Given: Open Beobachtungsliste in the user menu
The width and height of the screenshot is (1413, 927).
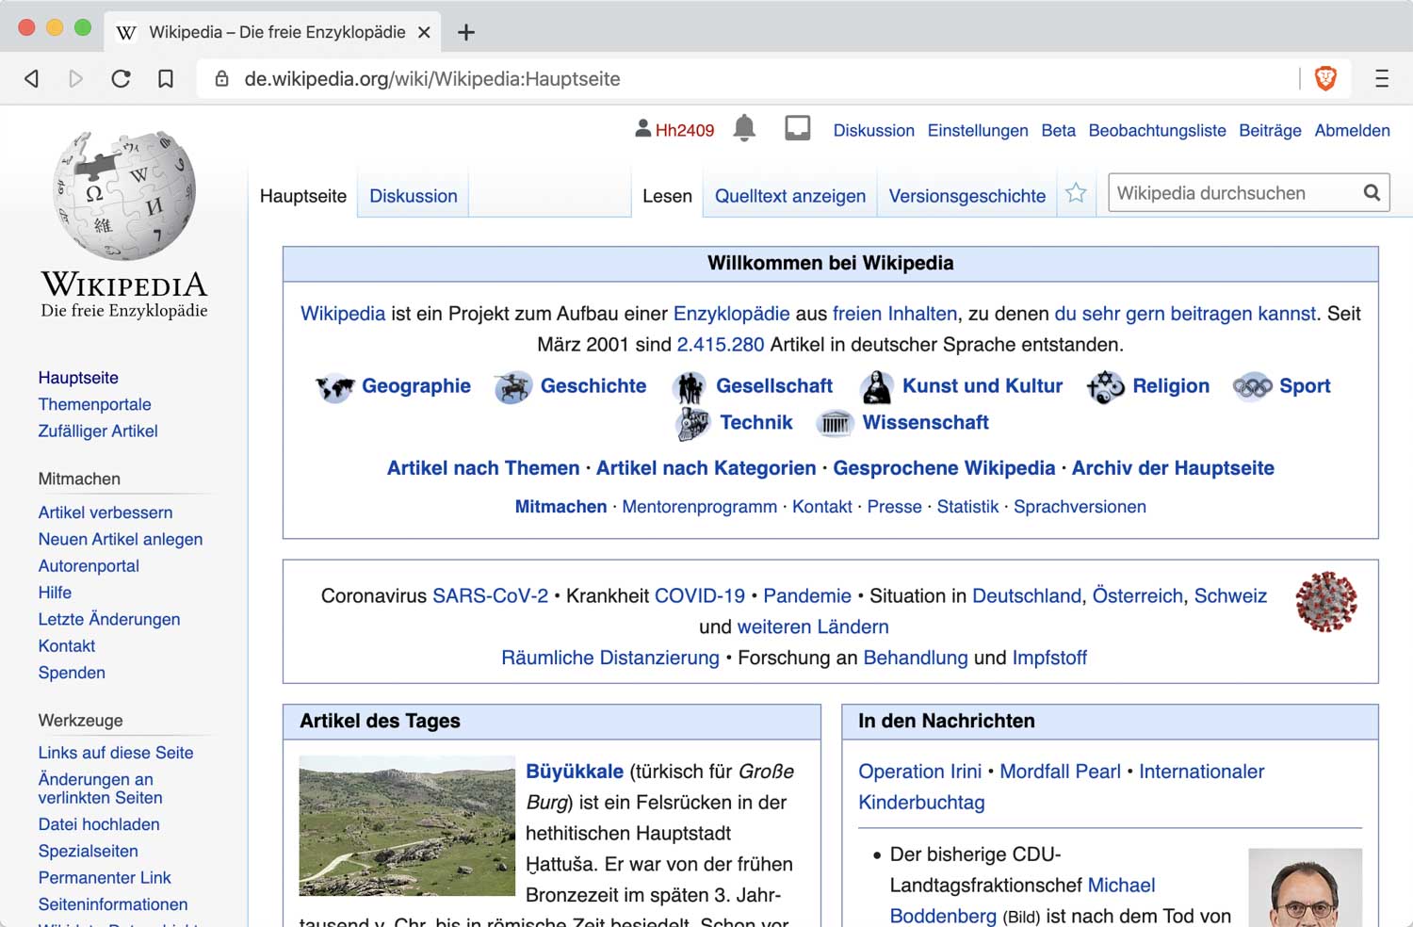Looking at the screenshot, I should pyautogui.click(x=1157, y=130).
